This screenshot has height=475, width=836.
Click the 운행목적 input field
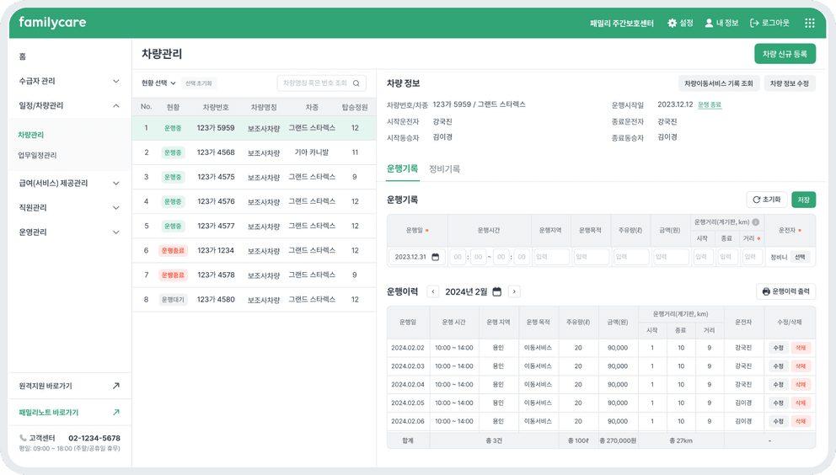tap(592, 257)
